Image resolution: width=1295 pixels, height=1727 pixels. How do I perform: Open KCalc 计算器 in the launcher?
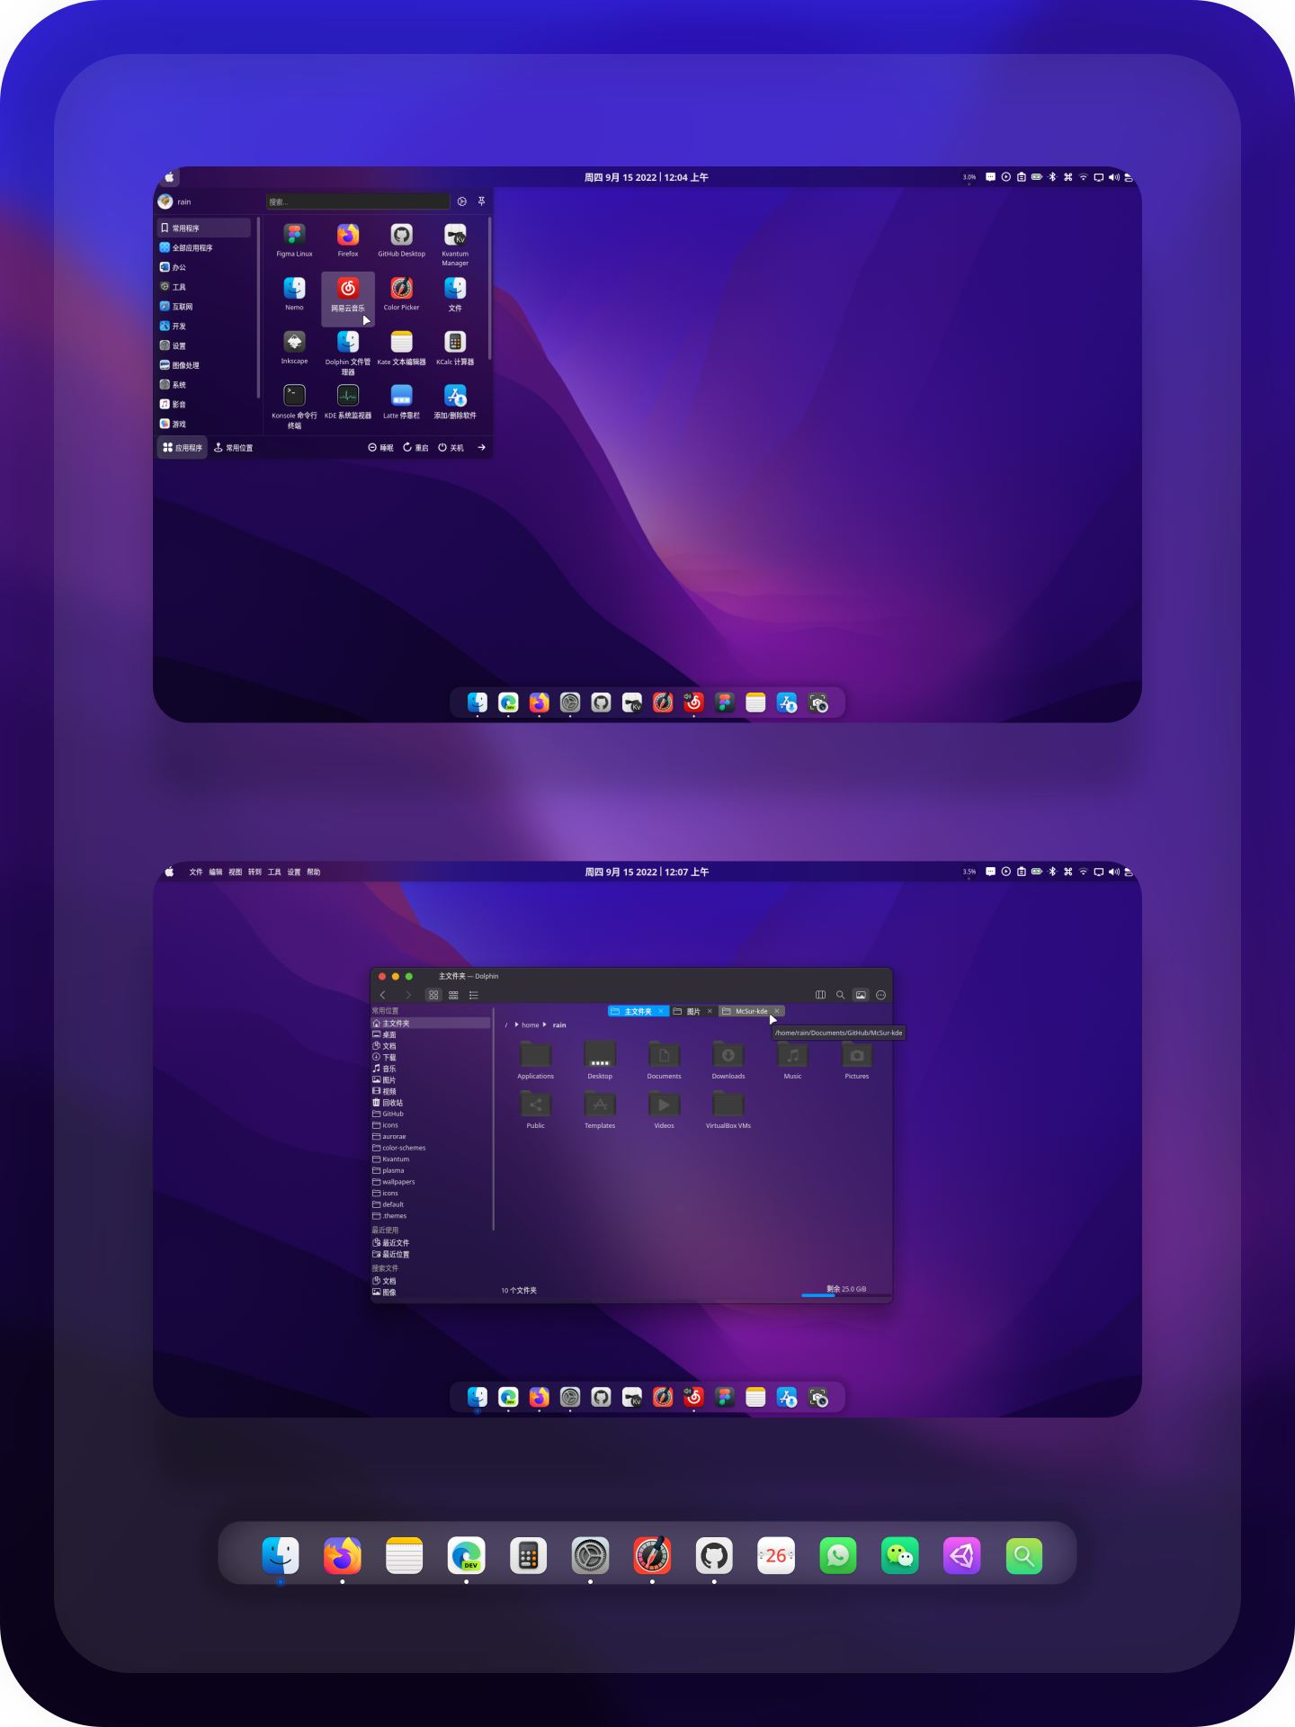coord(455,348)
